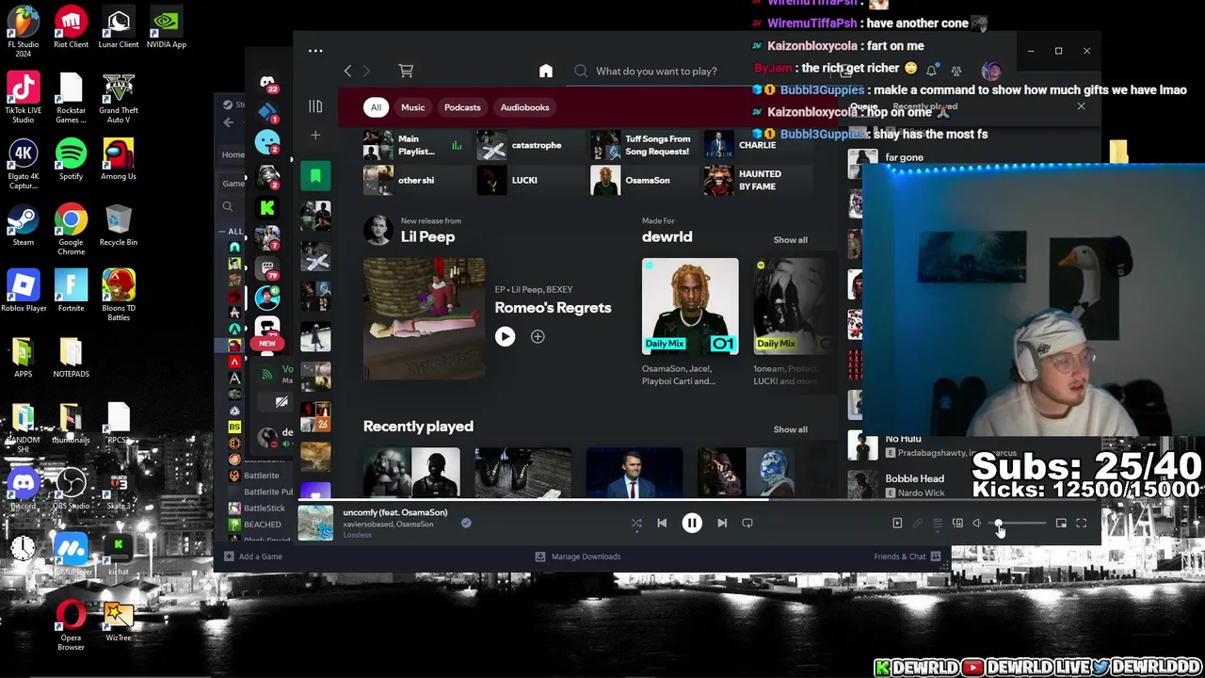1205x678 pixels.
Task: Open the Discord icon with 22 badge
Action: pyautogui.click(x=267, y=83)
